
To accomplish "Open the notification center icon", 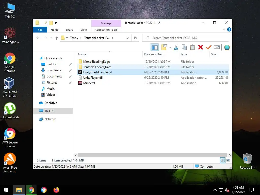I will point(252,190).
